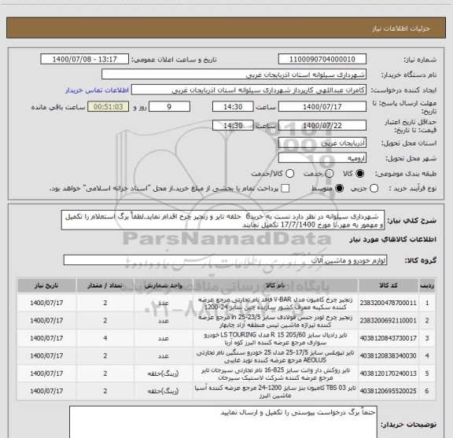Click the جزئیات اطلاعات نیاز header title

point(401,28)
